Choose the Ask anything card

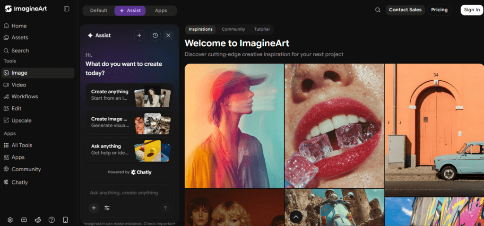click(130, 149)
